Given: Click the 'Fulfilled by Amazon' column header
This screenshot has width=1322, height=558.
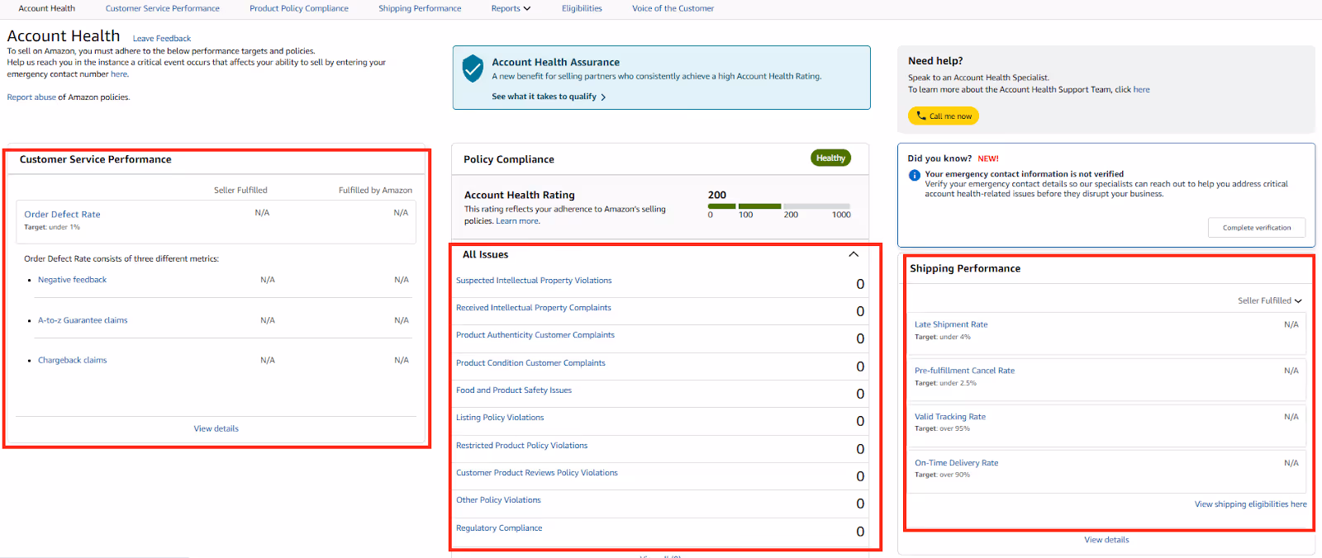Looking at the screenshot, I should click(x=375, y=190).
